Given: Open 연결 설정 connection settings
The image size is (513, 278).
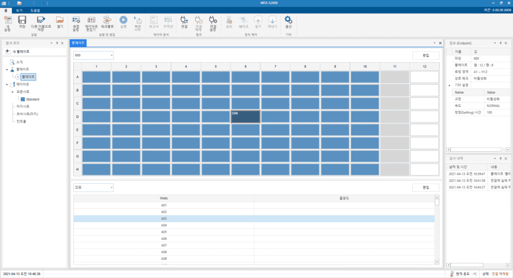Looking at the screenshot, I should pos(213,22).
